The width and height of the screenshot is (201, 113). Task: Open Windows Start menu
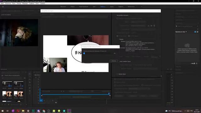pyautogui.click(x=3, y=111)
